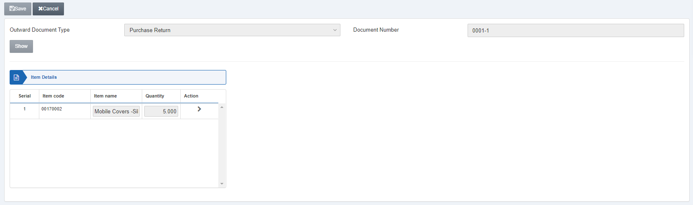This screenshot has height=205, width=693.
Task: Click the Outward Document Type label
Action: [x=40, y=30]
